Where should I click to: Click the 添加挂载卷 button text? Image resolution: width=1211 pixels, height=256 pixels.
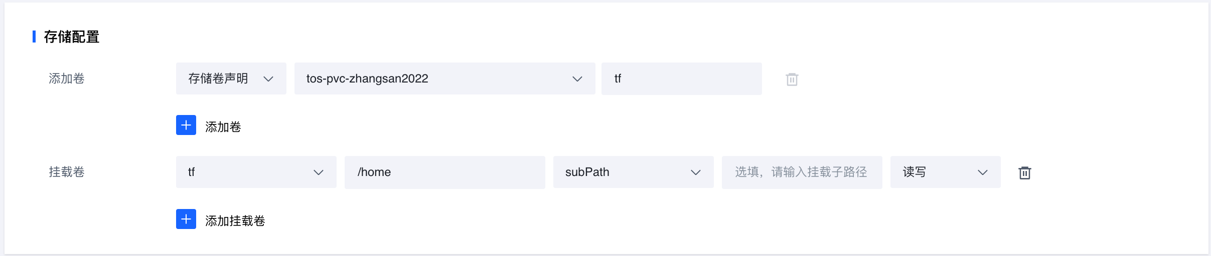[235, 220]
